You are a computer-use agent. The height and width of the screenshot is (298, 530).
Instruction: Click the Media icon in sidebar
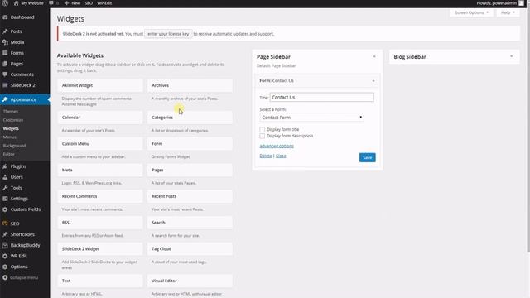click(5, 42)
